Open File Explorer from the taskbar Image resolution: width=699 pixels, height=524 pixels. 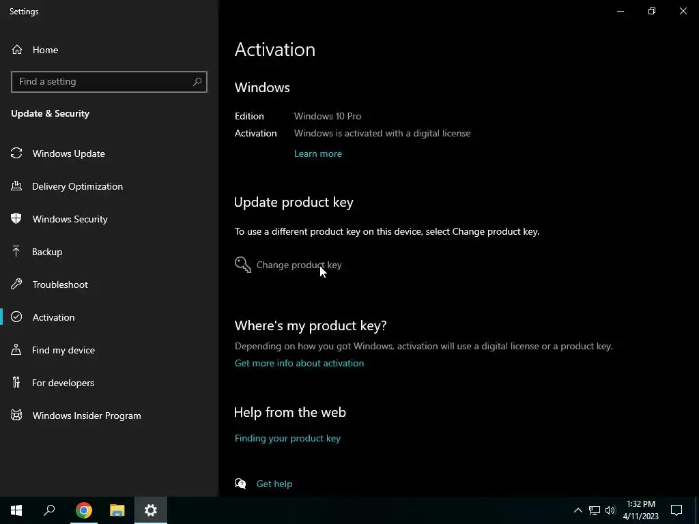117,510
